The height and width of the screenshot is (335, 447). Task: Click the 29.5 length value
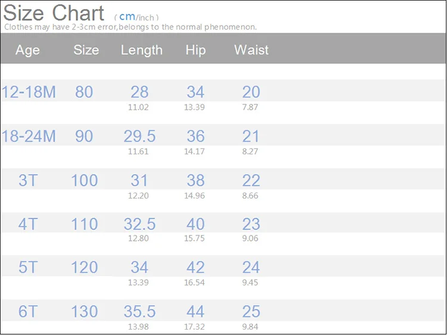tap(139, 136)
